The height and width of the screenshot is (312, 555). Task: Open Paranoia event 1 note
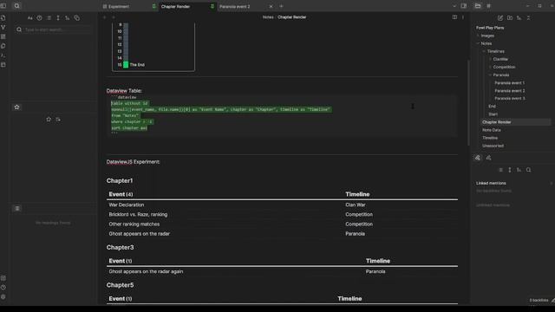509,83
